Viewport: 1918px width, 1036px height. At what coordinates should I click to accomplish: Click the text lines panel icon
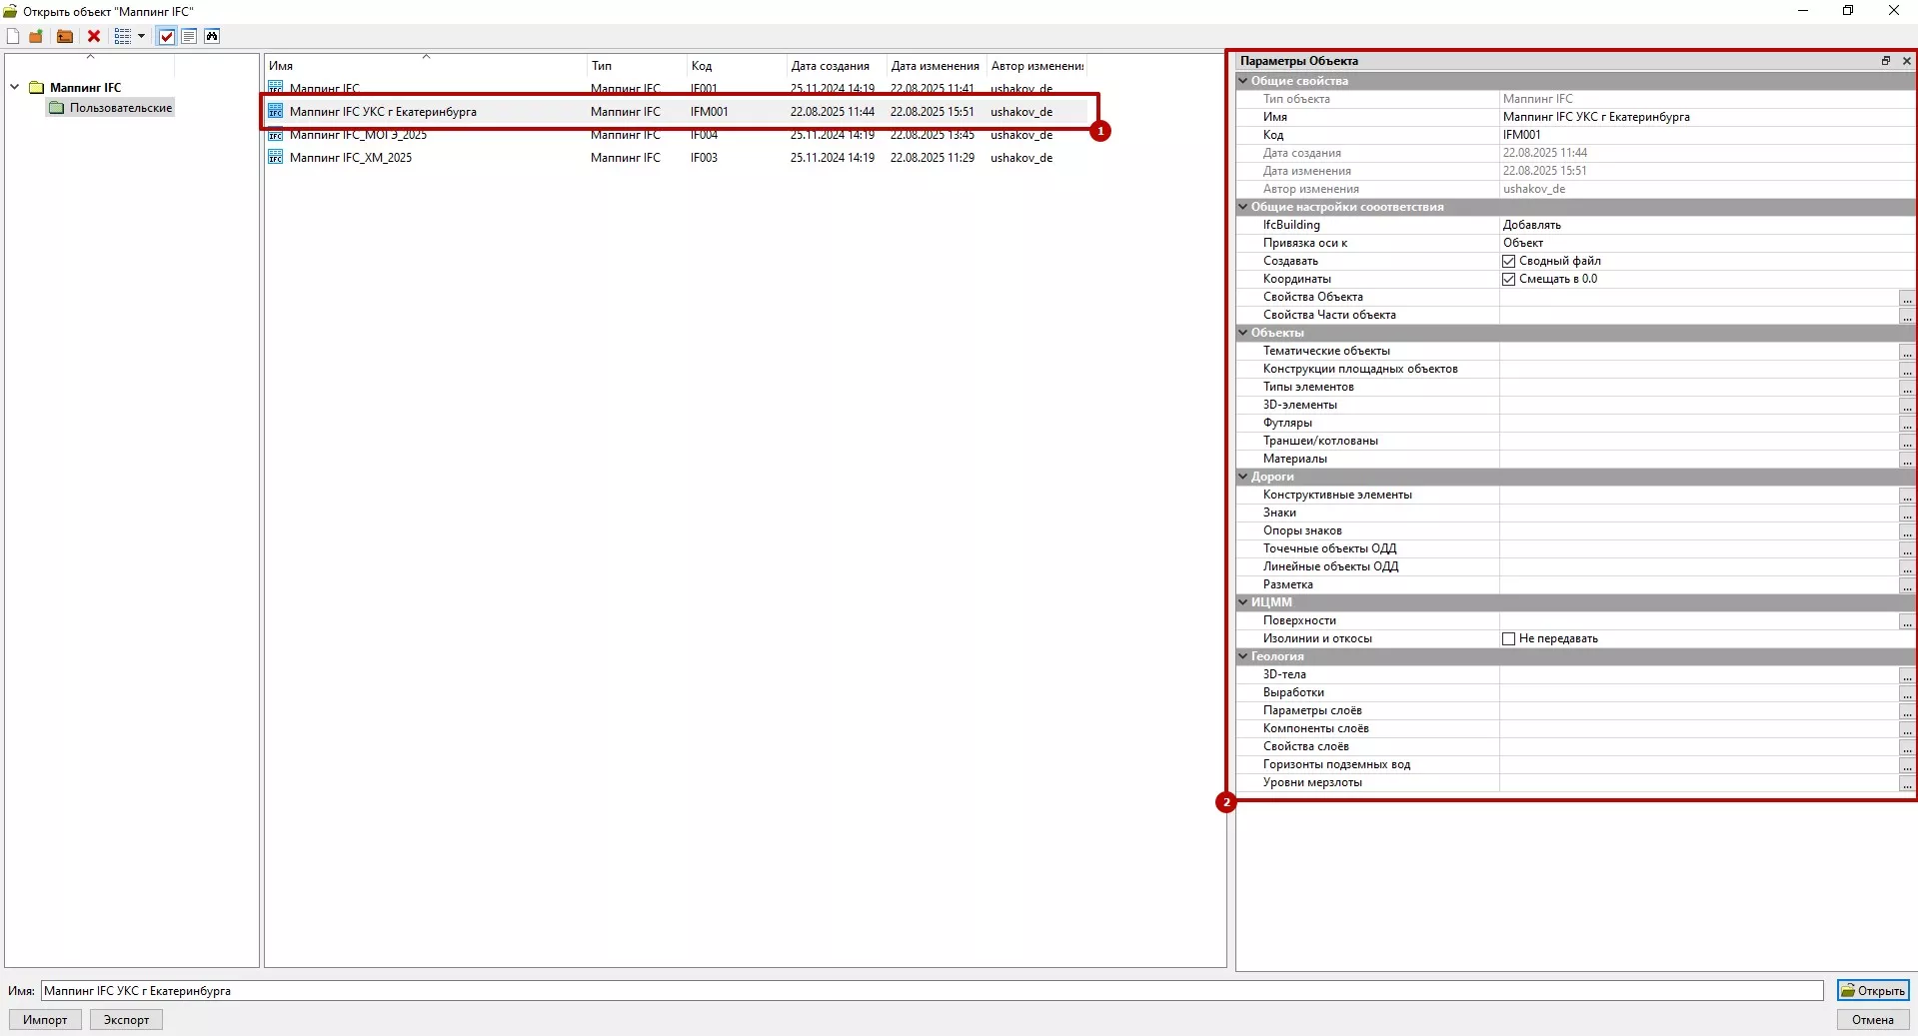point(189,36)
